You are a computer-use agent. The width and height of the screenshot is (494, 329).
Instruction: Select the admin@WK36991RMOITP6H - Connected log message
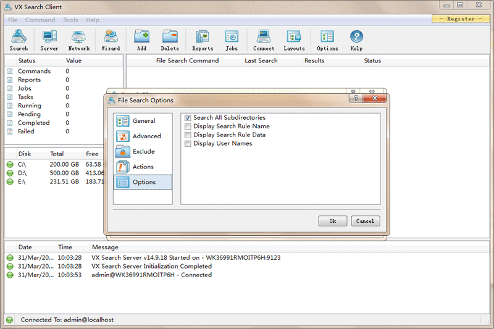[x=151, y=275]
